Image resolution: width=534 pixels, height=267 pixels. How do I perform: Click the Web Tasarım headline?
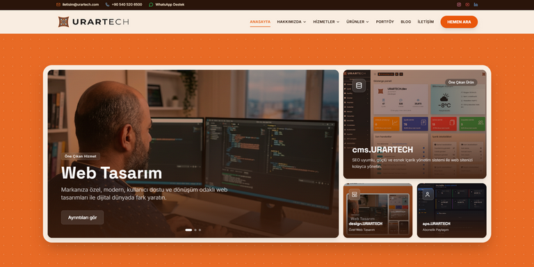coord(112,173)
